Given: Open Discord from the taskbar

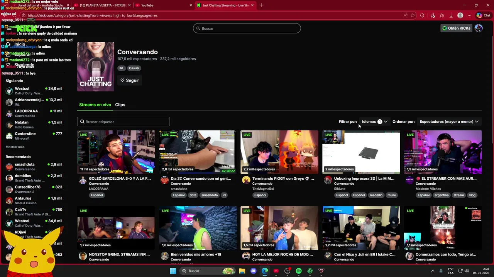Looking at the screenshot, I should click(x=253, y=271).
